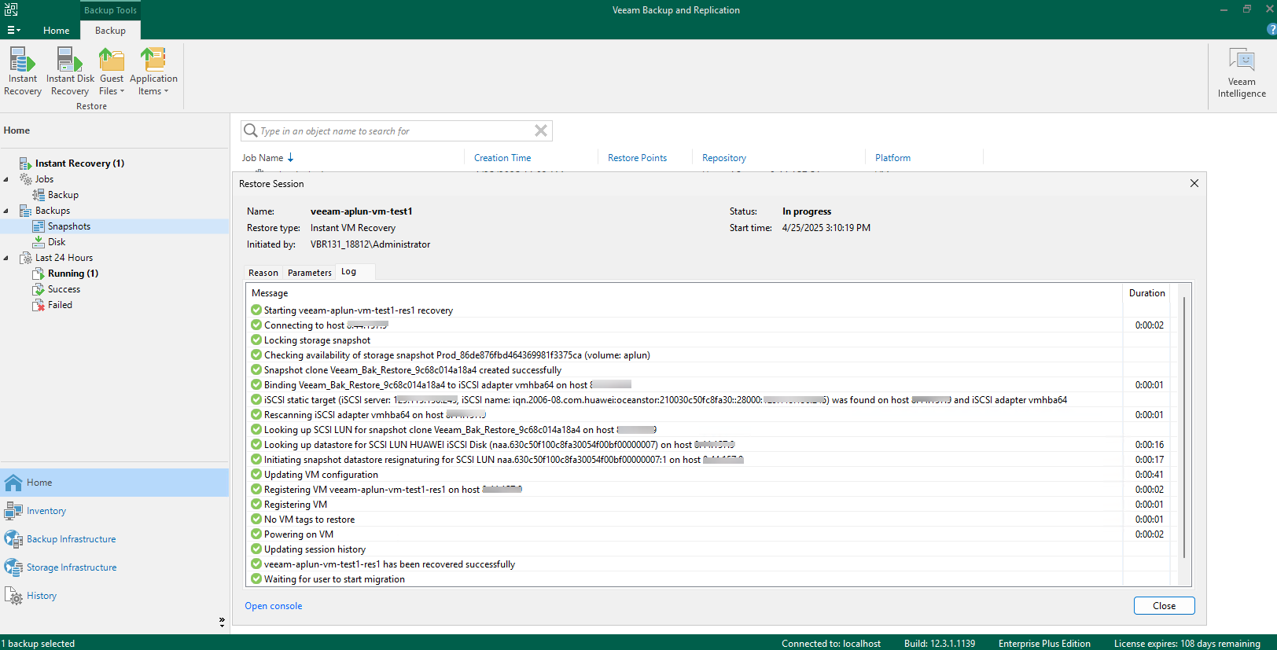Open Backup Infrastructure view

click(114, 539)
